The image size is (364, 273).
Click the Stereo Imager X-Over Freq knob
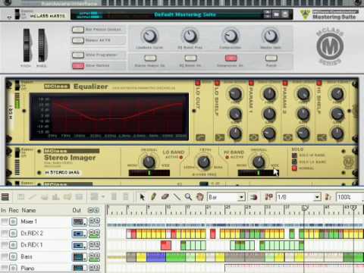click(204, 162)
